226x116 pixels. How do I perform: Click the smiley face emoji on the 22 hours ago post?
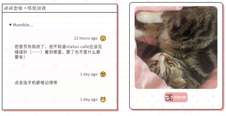103,38
